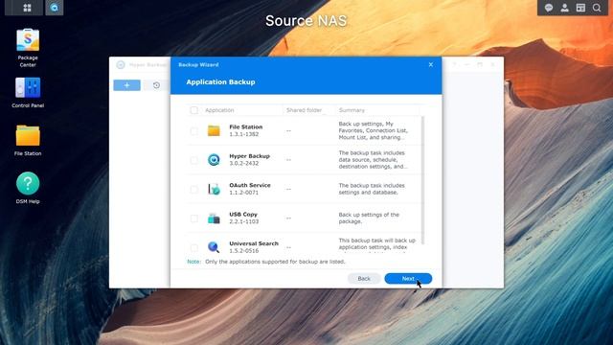Viewport: 613px width, 345px height.
Task: Check the Hyper Backup checkbox
Action: tap(193, 160)
